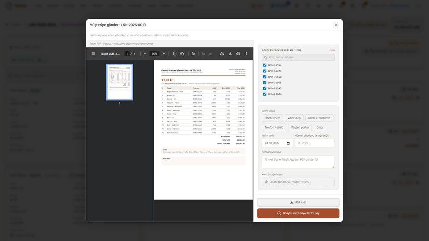This screenshot has height=241, width=429.
Task: Click the save to Drive icon
Action: click(x=222, y=54)
